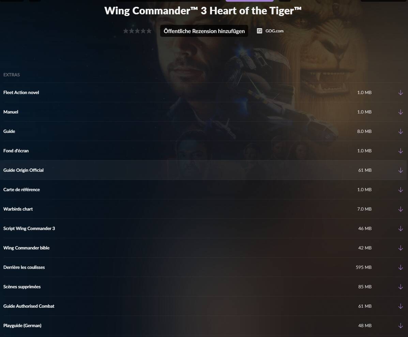The height and width of the screenshot is (337, 408).
Task: Download Guide Authorised Combat via its arrow
Action: [x=401, y=306]
